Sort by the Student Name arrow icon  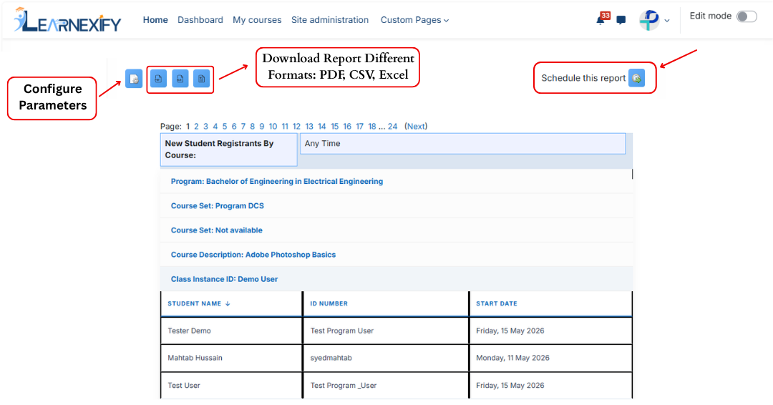[x=228, y=304]
